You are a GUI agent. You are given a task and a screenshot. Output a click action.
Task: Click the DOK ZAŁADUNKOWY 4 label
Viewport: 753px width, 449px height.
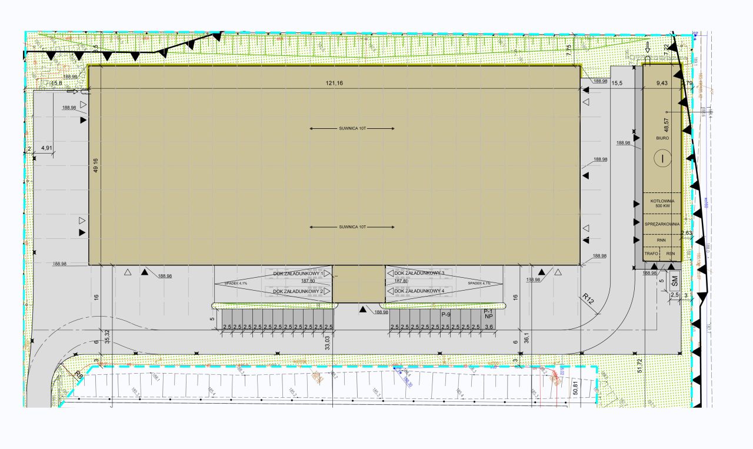click(x=419, y=291)
